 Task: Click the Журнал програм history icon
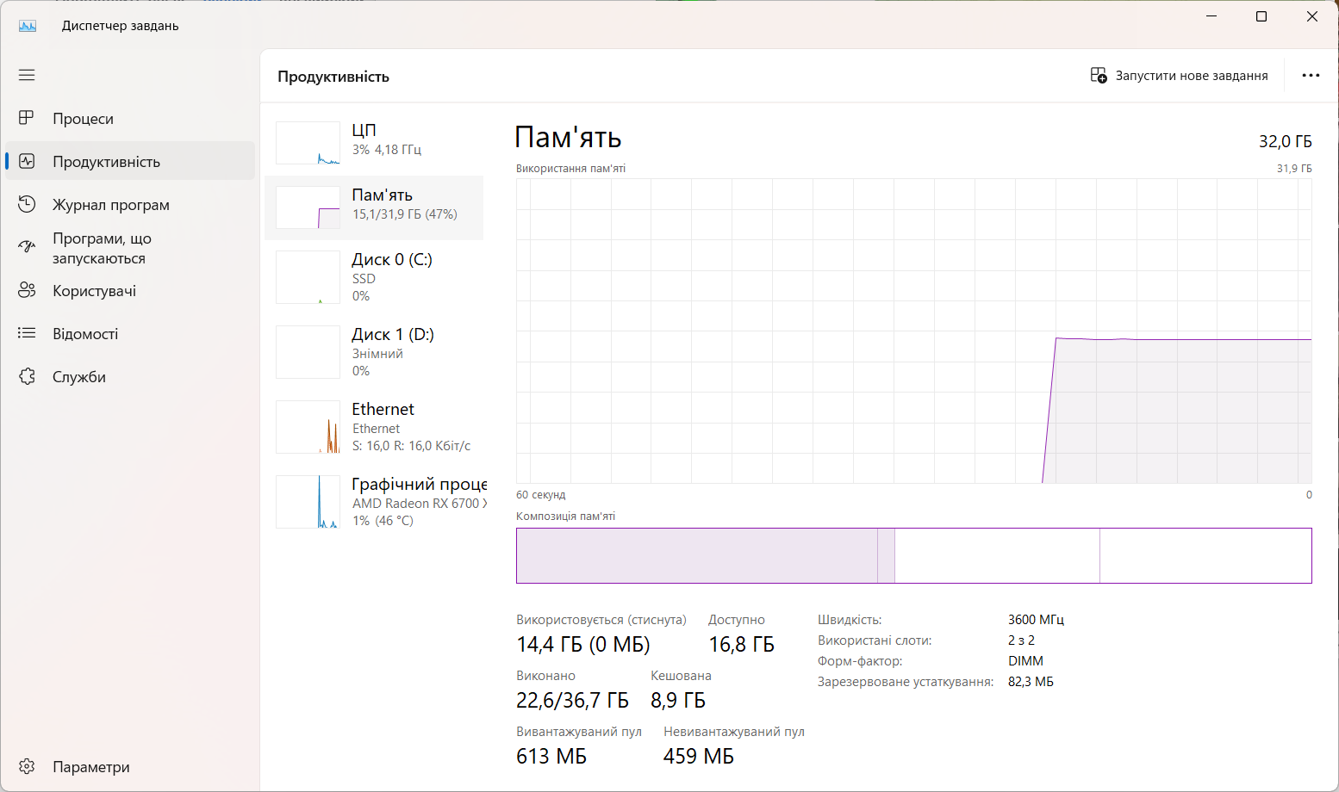(27, 204)
